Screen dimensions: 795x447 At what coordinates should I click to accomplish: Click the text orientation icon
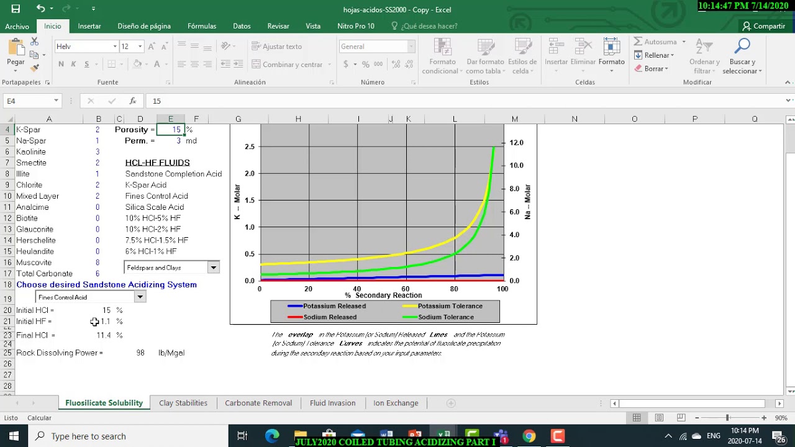[x=225, y=46]
